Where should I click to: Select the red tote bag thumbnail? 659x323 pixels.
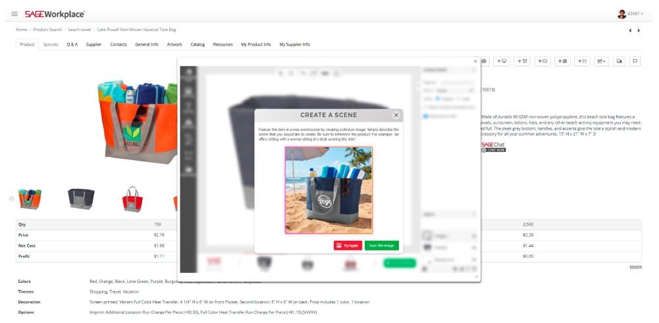pyautogui.click(x=132, y=197)
